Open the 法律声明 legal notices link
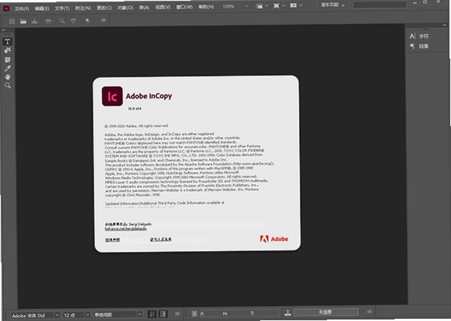The height and width of the screenshot is (321, 451). pyautogui.click(x=112, y=240)
